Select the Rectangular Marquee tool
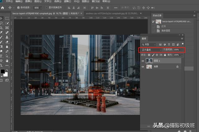This screenshot has width=199, height=132. [7, 18]
